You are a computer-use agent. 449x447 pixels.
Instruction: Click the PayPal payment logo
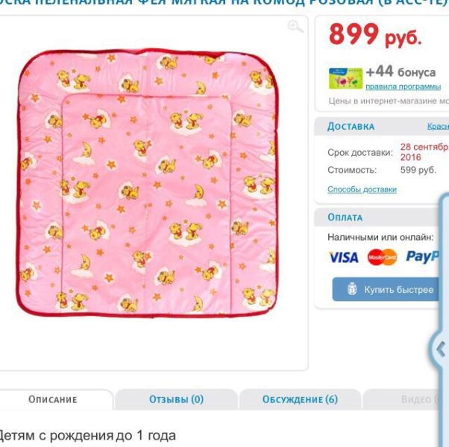[x=423, y=256]
